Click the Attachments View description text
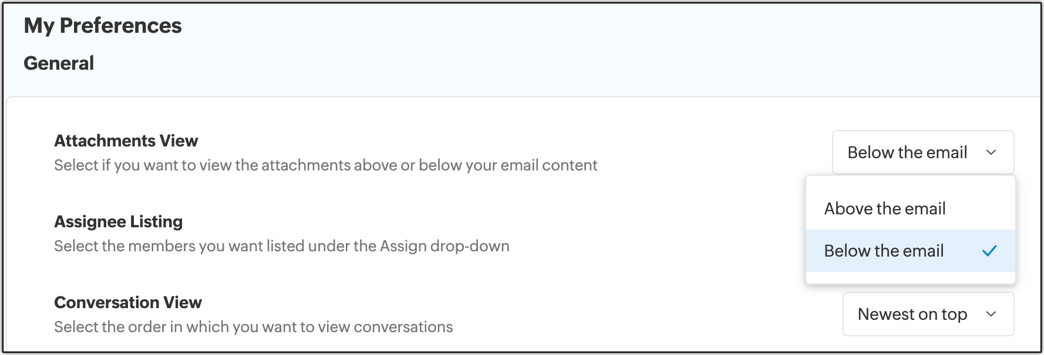The height and width of the screenshot is (355, 1044). [x=325, y=165]
